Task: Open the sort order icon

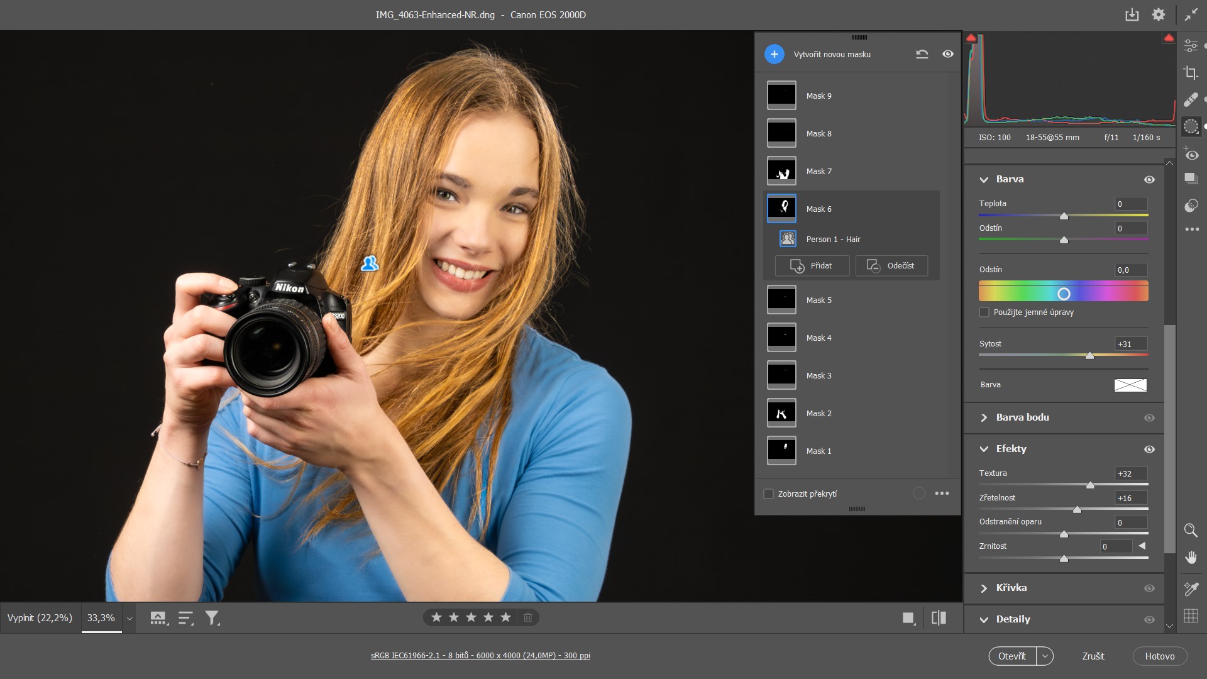Action: pyautogui.click(x=186, y=618)
